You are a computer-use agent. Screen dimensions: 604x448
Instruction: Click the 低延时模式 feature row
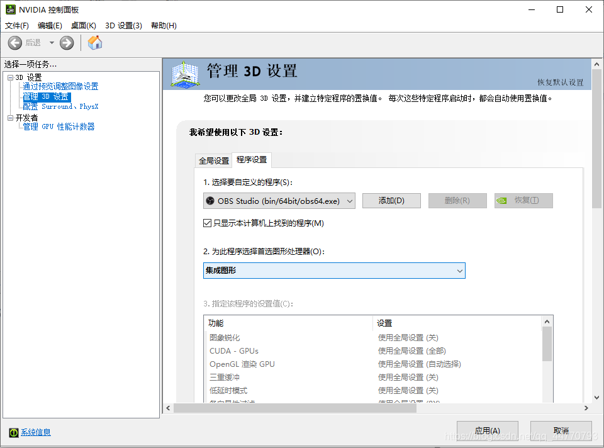pyautogui.click(x=373, y=391)
